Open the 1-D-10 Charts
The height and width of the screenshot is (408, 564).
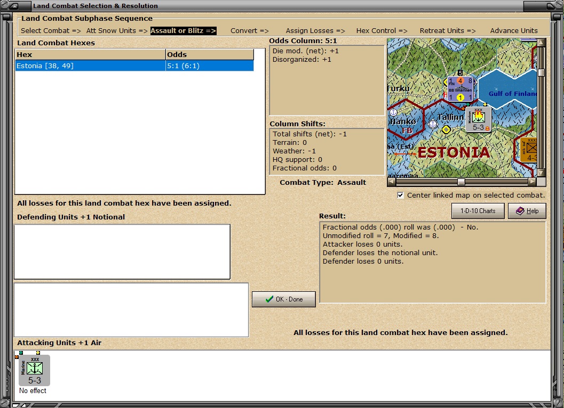[478, 211]
